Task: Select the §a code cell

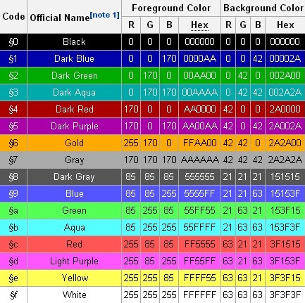Action: tap(13, 210)
